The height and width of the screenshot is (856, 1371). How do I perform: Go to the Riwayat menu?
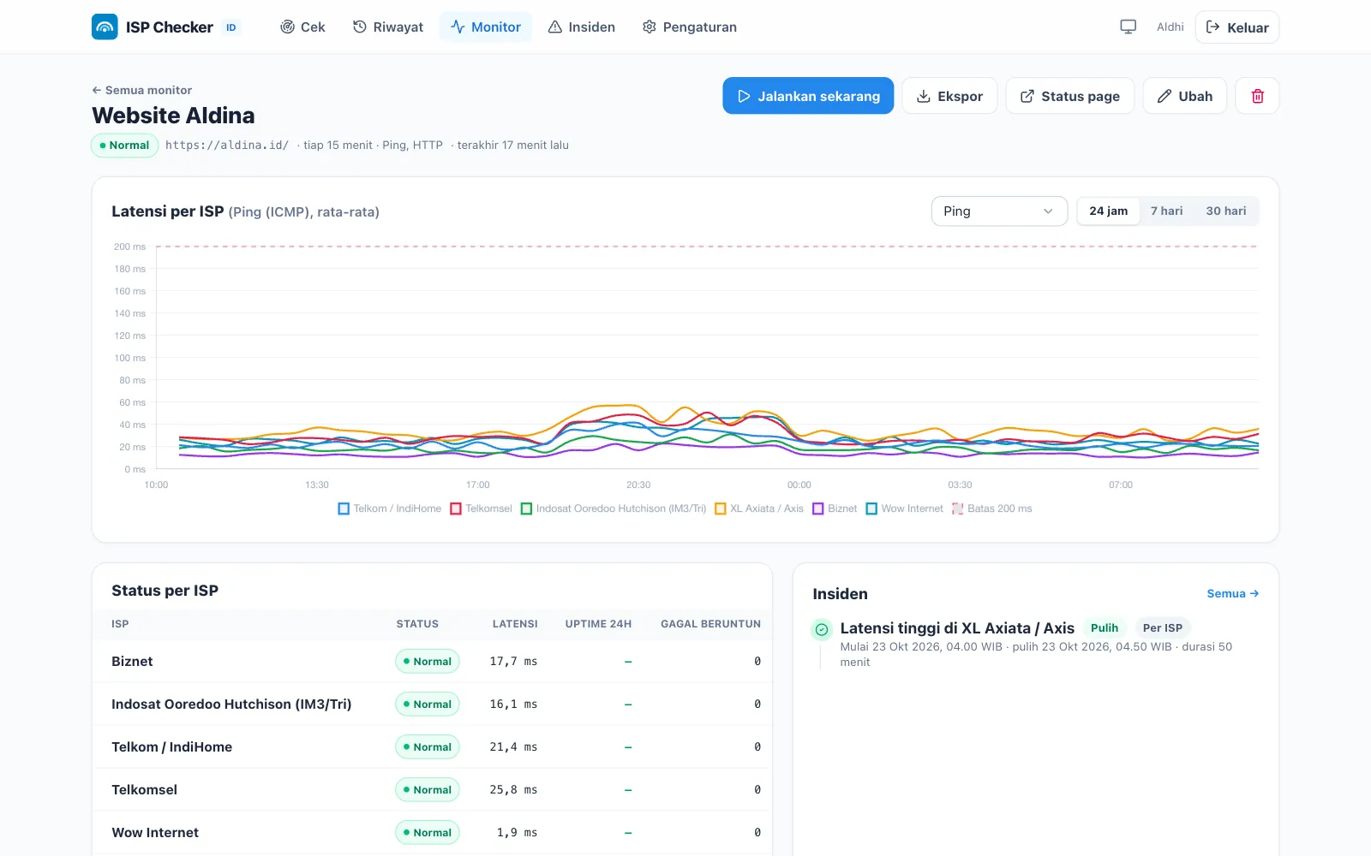pyautogui.click(x=387, y=27)
